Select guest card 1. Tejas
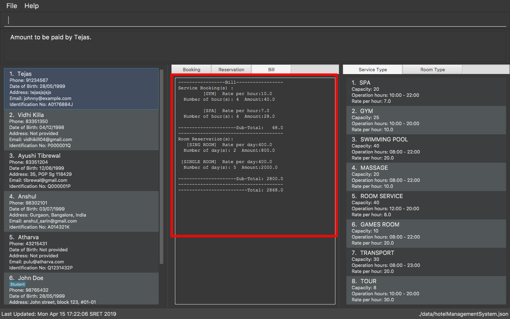 point(81,89)
